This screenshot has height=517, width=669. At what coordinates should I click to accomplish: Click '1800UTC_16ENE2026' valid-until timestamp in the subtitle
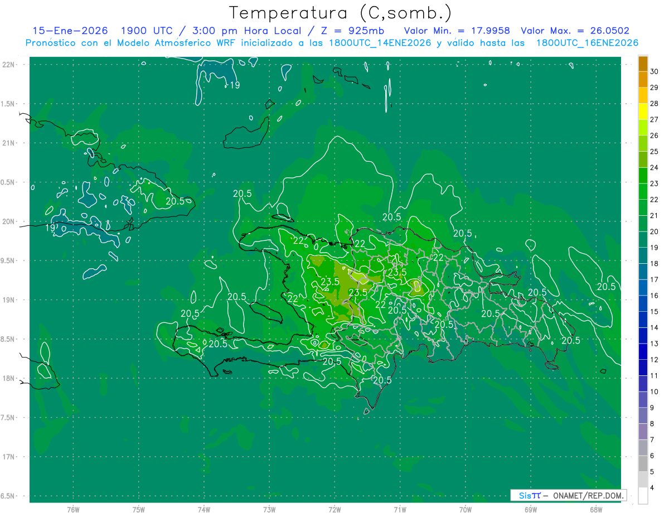click(x=587, y=43)
